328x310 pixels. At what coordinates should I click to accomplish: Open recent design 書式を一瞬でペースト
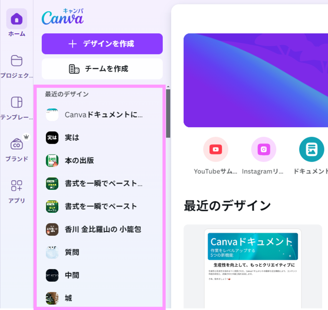coord(101,206)
